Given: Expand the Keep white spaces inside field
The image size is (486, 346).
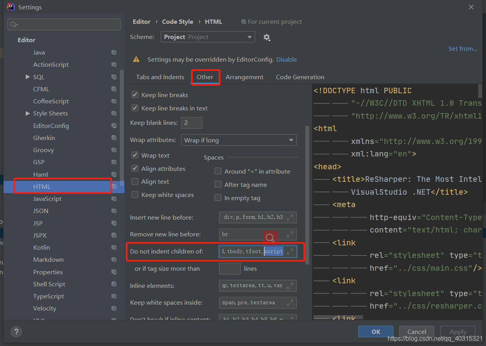Looking at the screenshot, I should [290, 303].
